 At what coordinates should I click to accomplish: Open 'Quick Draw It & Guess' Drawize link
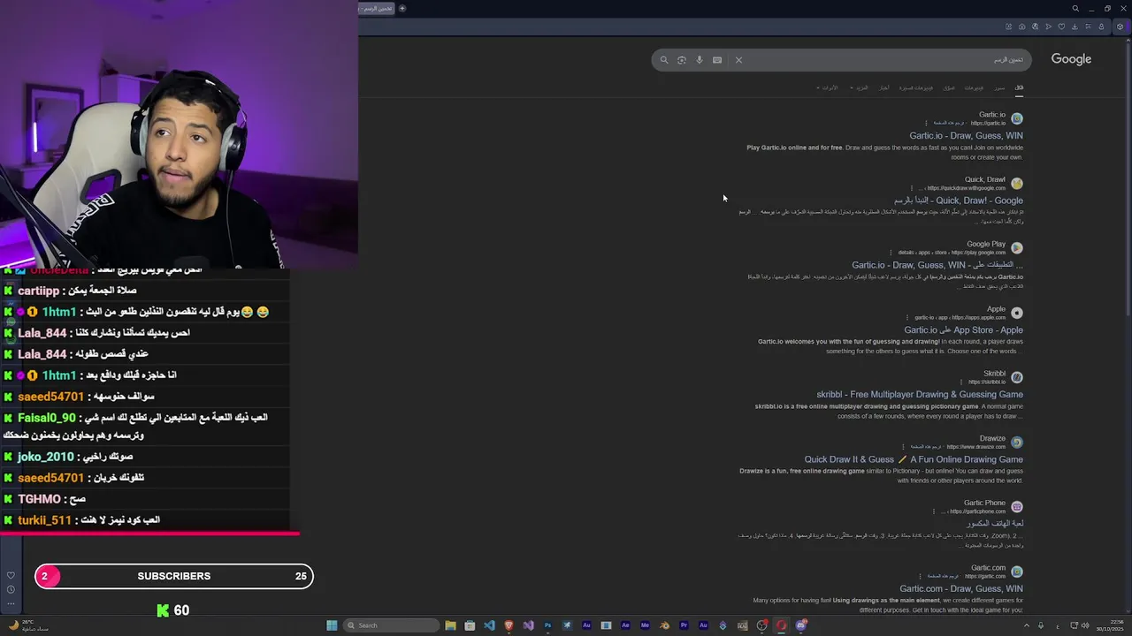914,459
